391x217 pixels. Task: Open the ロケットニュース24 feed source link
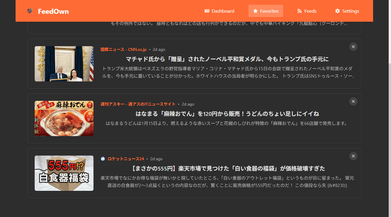tap(126, 159)
